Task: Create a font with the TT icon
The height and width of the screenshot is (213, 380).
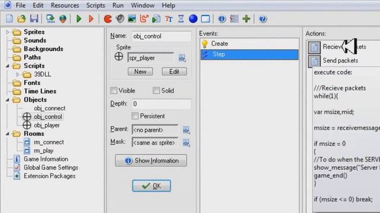Action: point(169,18)
